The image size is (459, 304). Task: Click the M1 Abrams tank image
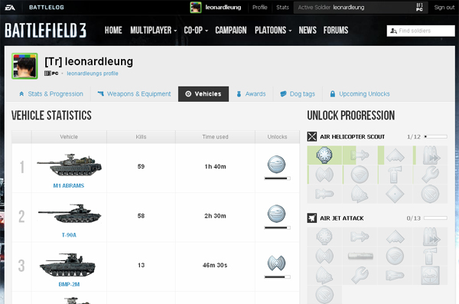pyautogui.click(x=69, y=165)
